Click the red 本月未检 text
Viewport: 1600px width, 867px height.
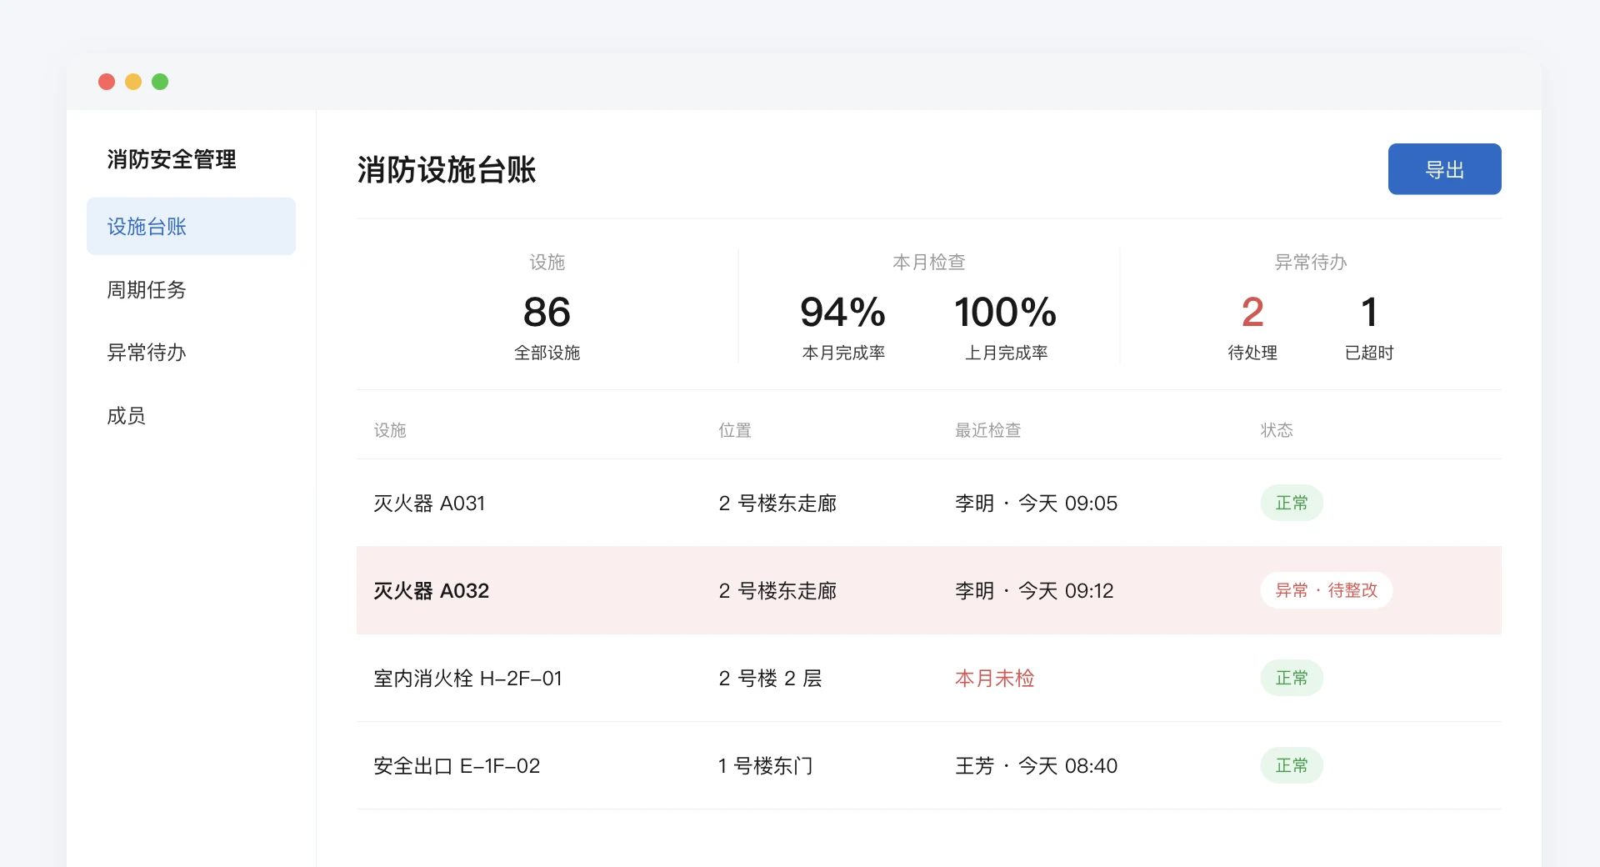[995, 678]
